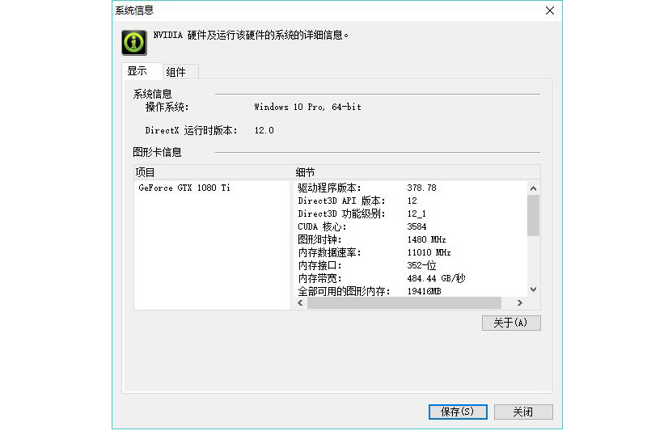647x431 pixels.
Task: Click the Direct3D API 版本 row
Action: (410, 201)
